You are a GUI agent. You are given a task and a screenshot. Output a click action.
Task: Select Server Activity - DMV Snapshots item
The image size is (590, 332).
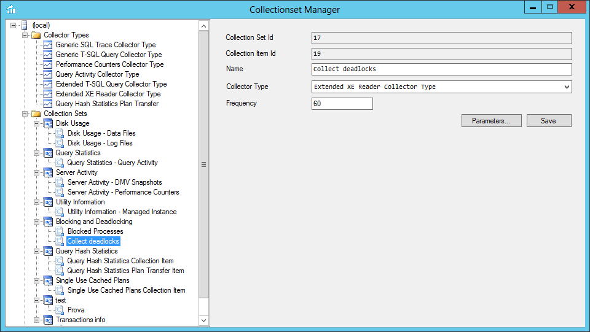pyautogui.click(x=114, y=182)
